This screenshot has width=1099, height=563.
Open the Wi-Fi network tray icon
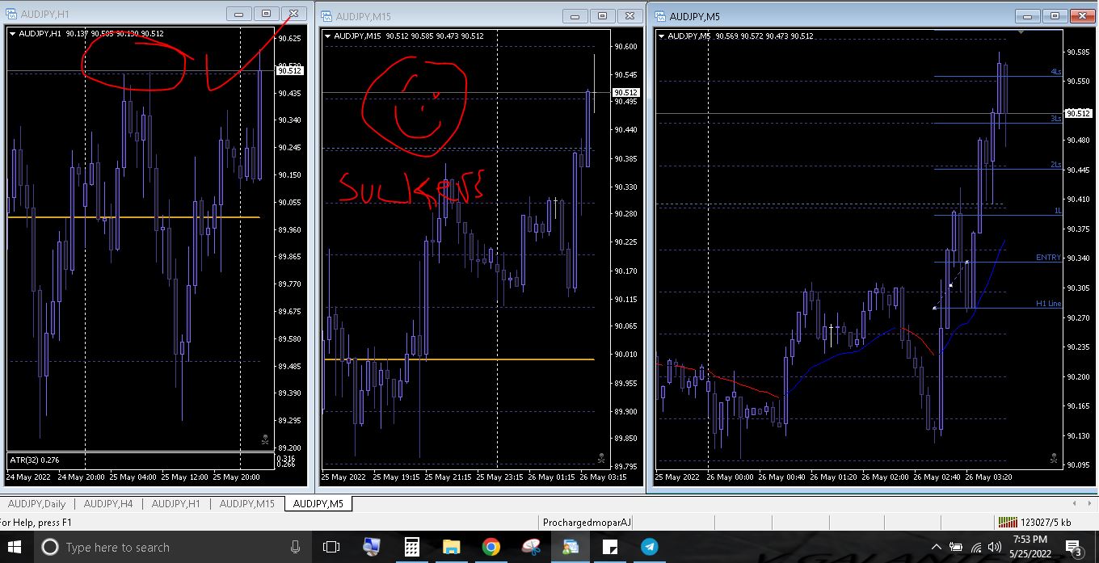point(976,548)
